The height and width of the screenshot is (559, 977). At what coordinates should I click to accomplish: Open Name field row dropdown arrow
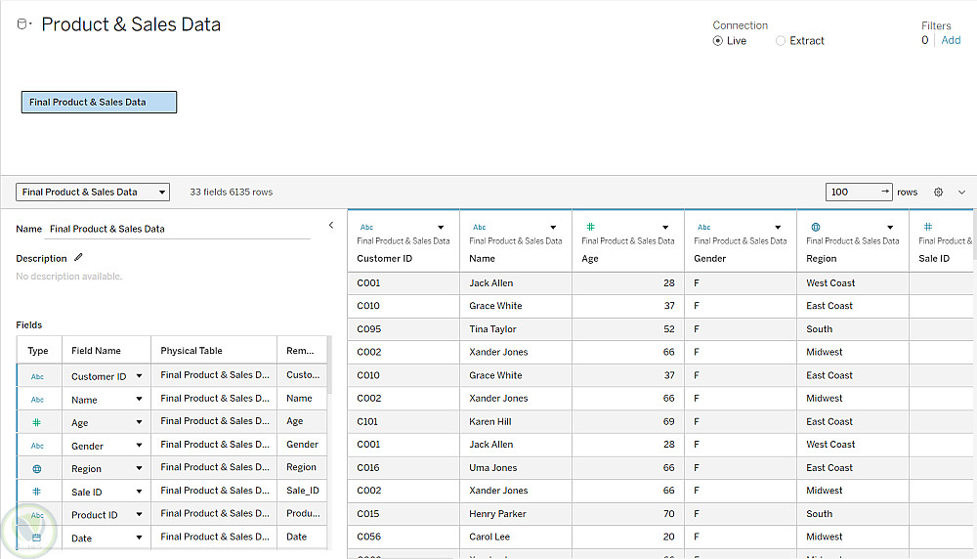pos(139,399)
